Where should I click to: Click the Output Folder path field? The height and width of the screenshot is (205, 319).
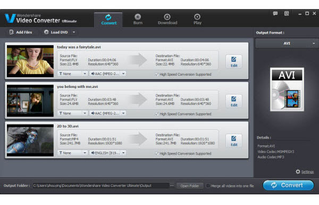point(101,186)
